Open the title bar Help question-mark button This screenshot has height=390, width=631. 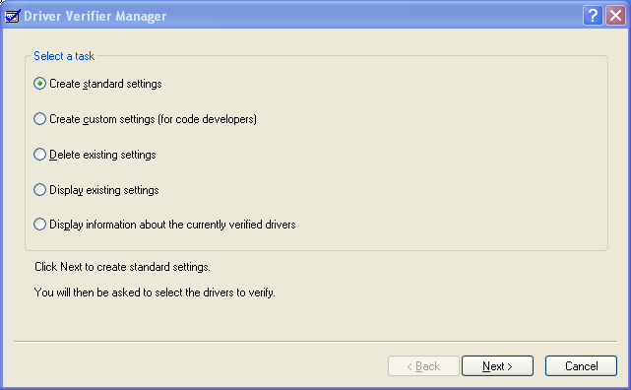point(593,16)
